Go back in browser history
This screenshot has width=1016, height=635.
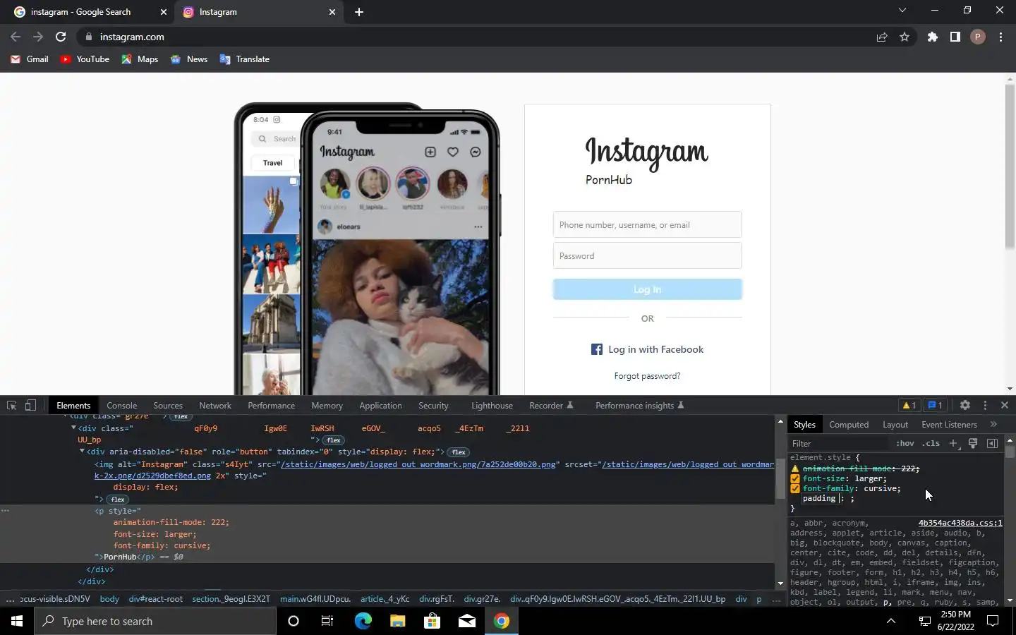click(16, 37)
